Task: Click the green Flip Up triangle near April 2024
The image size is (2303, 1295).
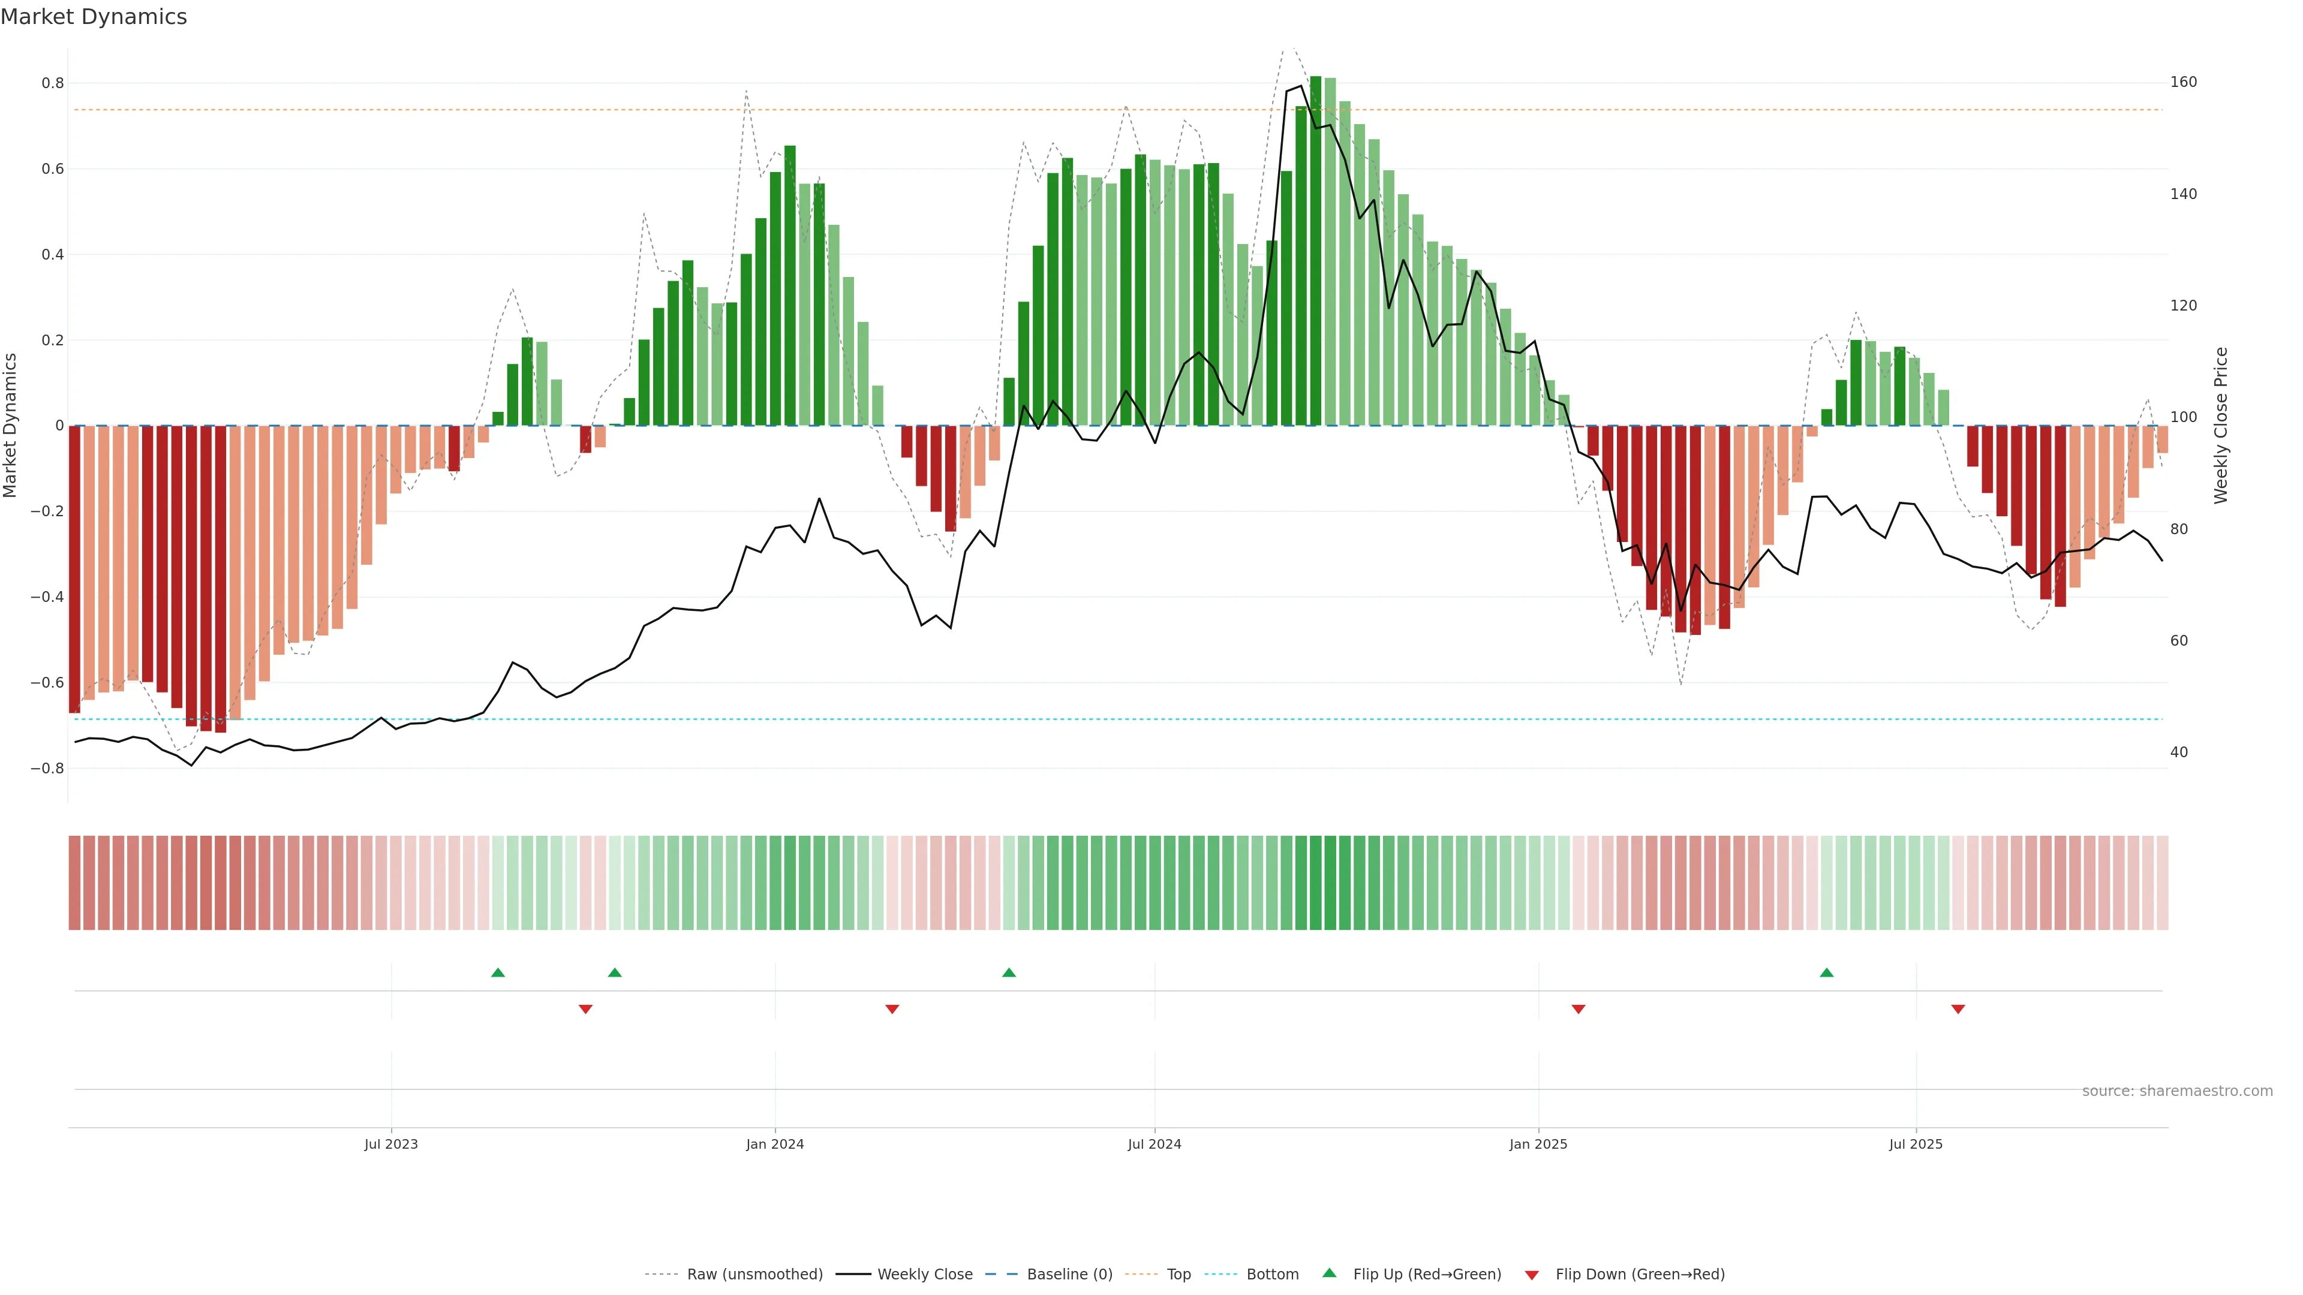Action: (1008, 972)
